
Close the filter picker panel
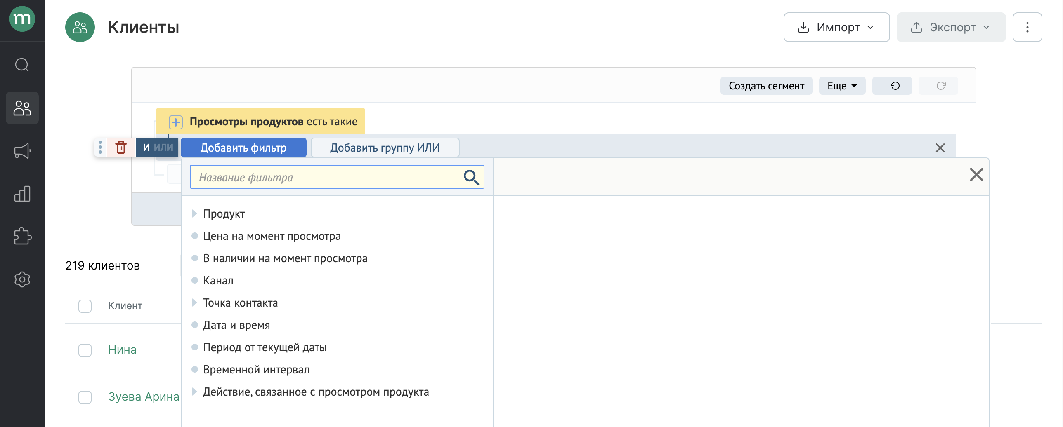(x=976, y=175)
